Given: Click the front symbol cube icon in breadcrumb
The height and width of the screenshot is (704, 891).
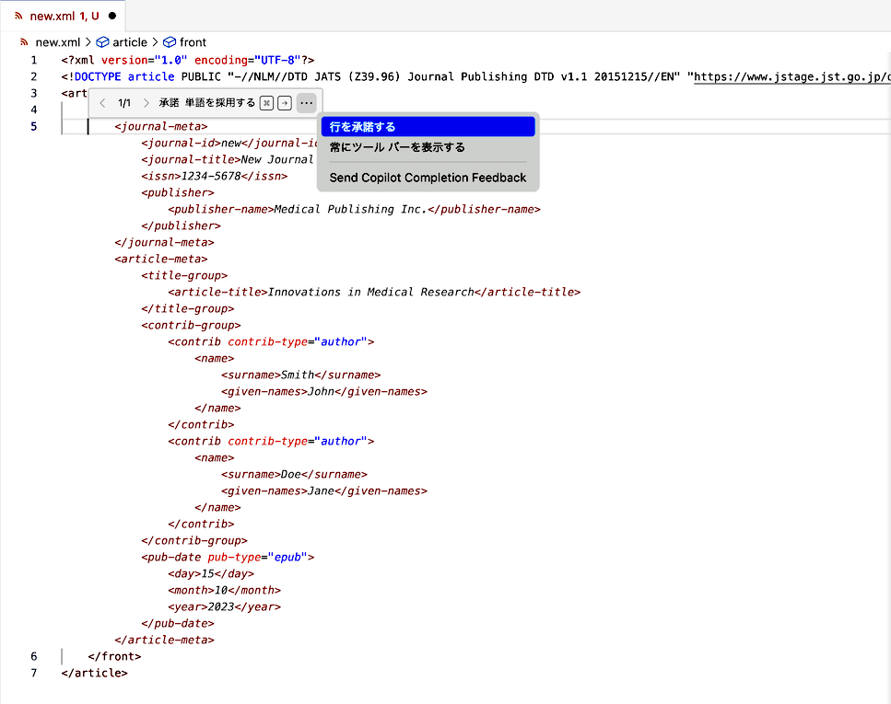Looking at the screenshot, I should (169, 41).
